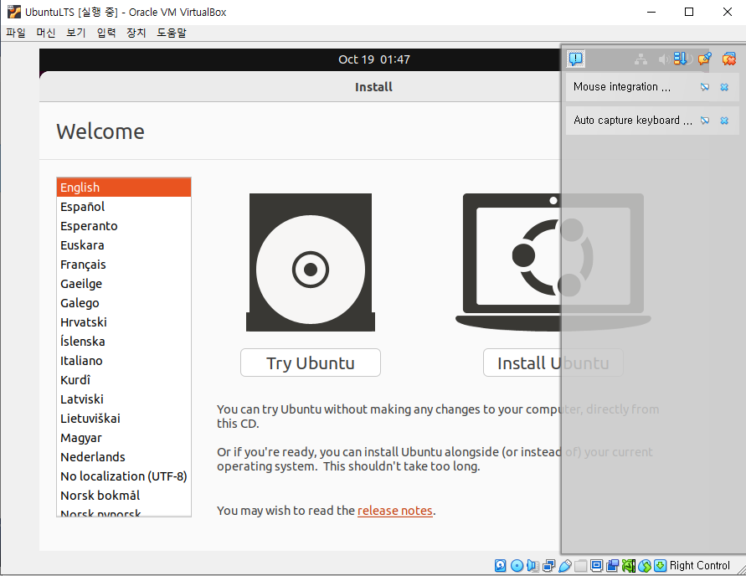Select Latviski in language list

click(124, 399)
